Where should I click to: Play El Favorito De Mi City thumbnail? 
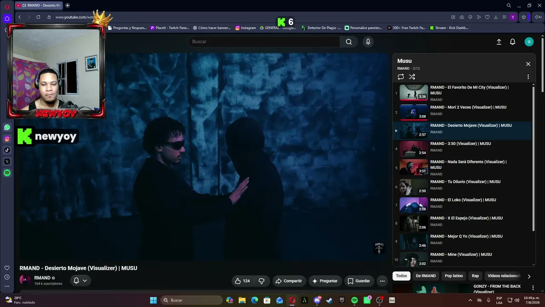pos(413,93)
